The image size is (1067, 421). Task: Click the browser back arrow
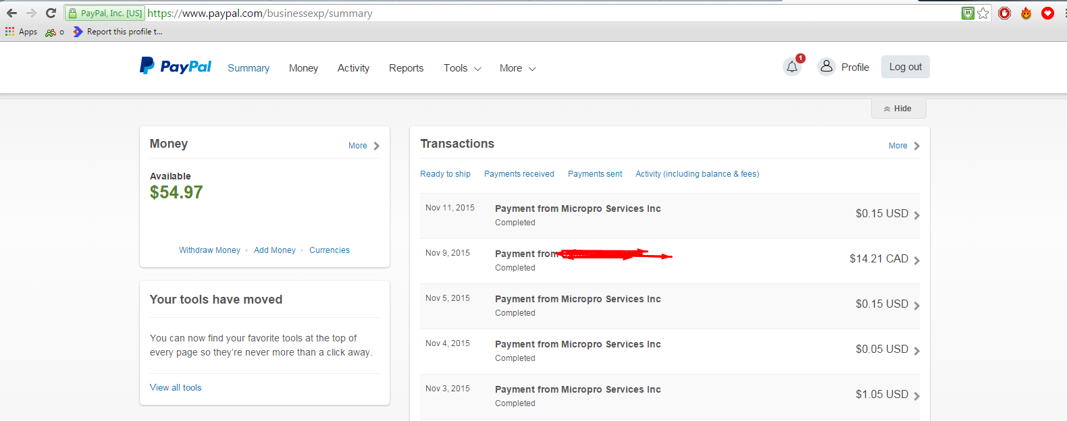coord(11,13)
